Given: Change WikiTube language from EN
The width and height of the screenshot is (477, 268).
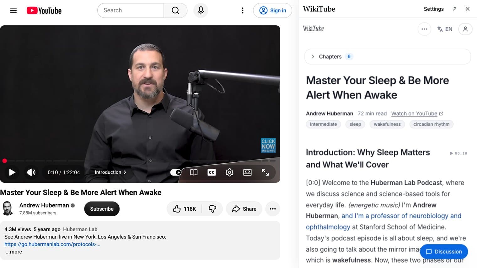Looking at the screenshot, I should coord(445,29).
